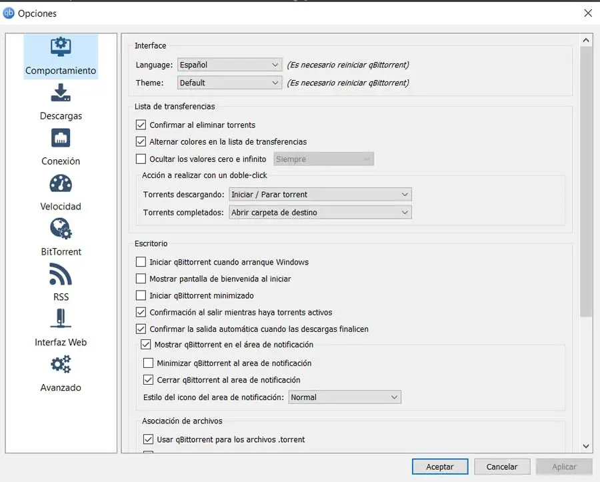
Task: Click the vertical scrollbar thumb
Action: point(586,182)
